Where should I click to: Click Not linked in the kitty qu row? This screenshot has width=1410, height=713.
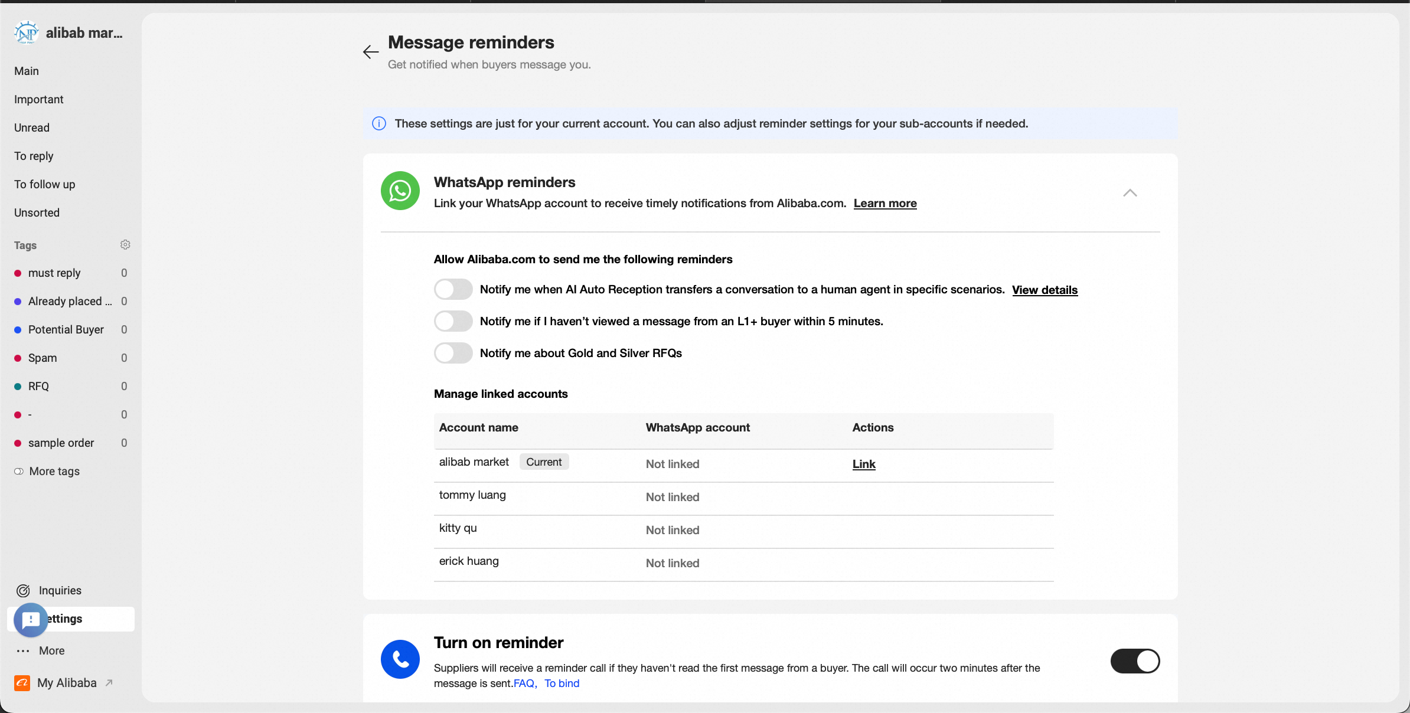[673, 530]
